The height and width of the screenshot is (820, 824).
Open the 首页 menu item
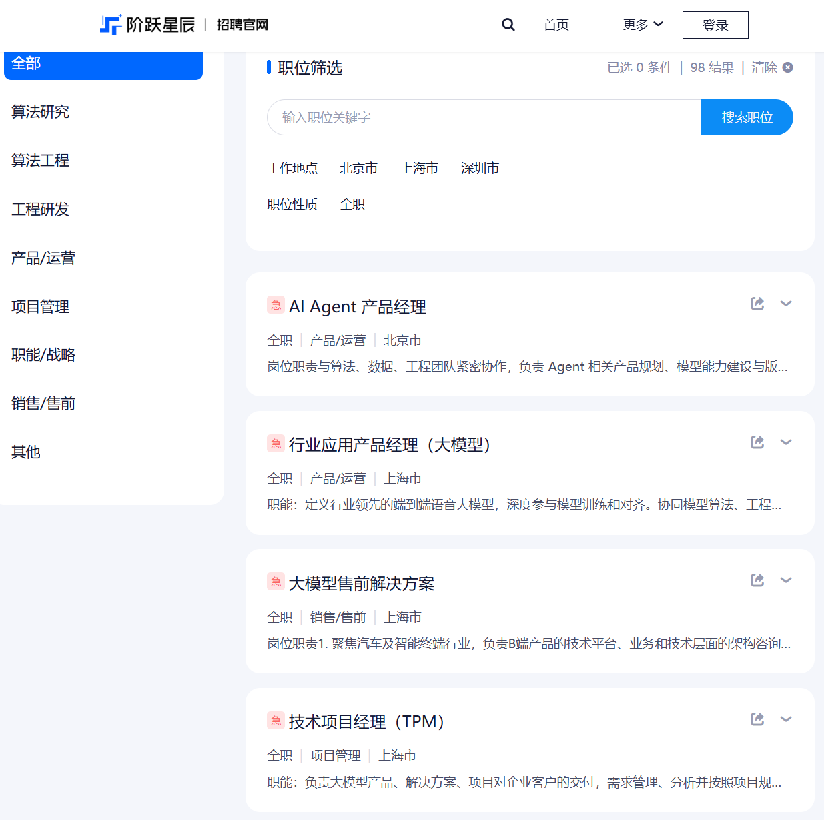click(x=556, y=25)
